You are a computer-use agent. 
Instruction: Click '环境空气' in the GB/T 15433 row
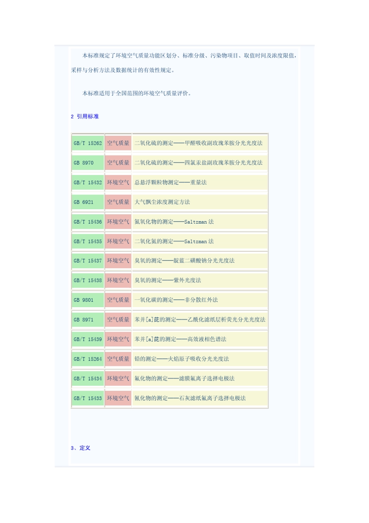[x=118, y=398]
